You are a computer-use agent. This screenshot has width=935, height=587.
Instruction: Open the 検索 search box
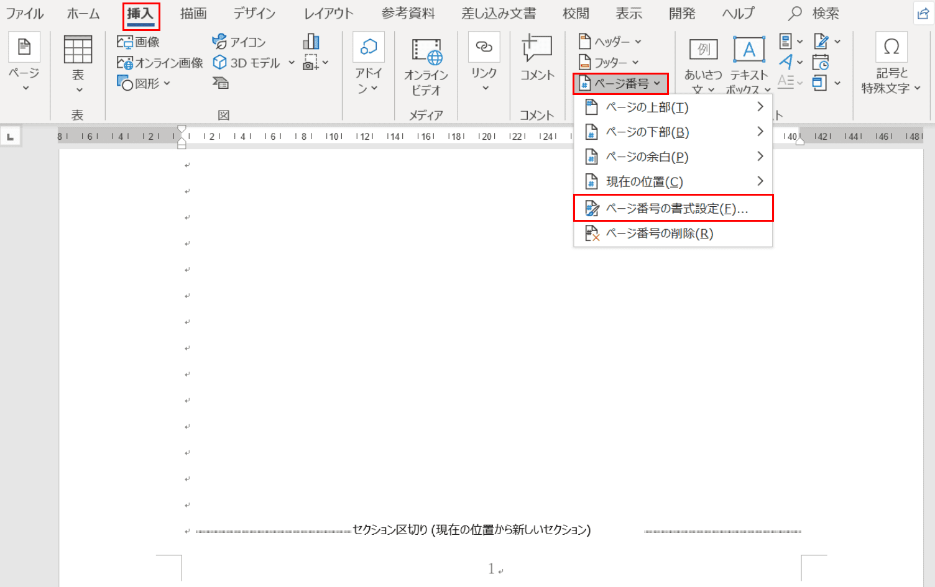click(x=814, y=13)
